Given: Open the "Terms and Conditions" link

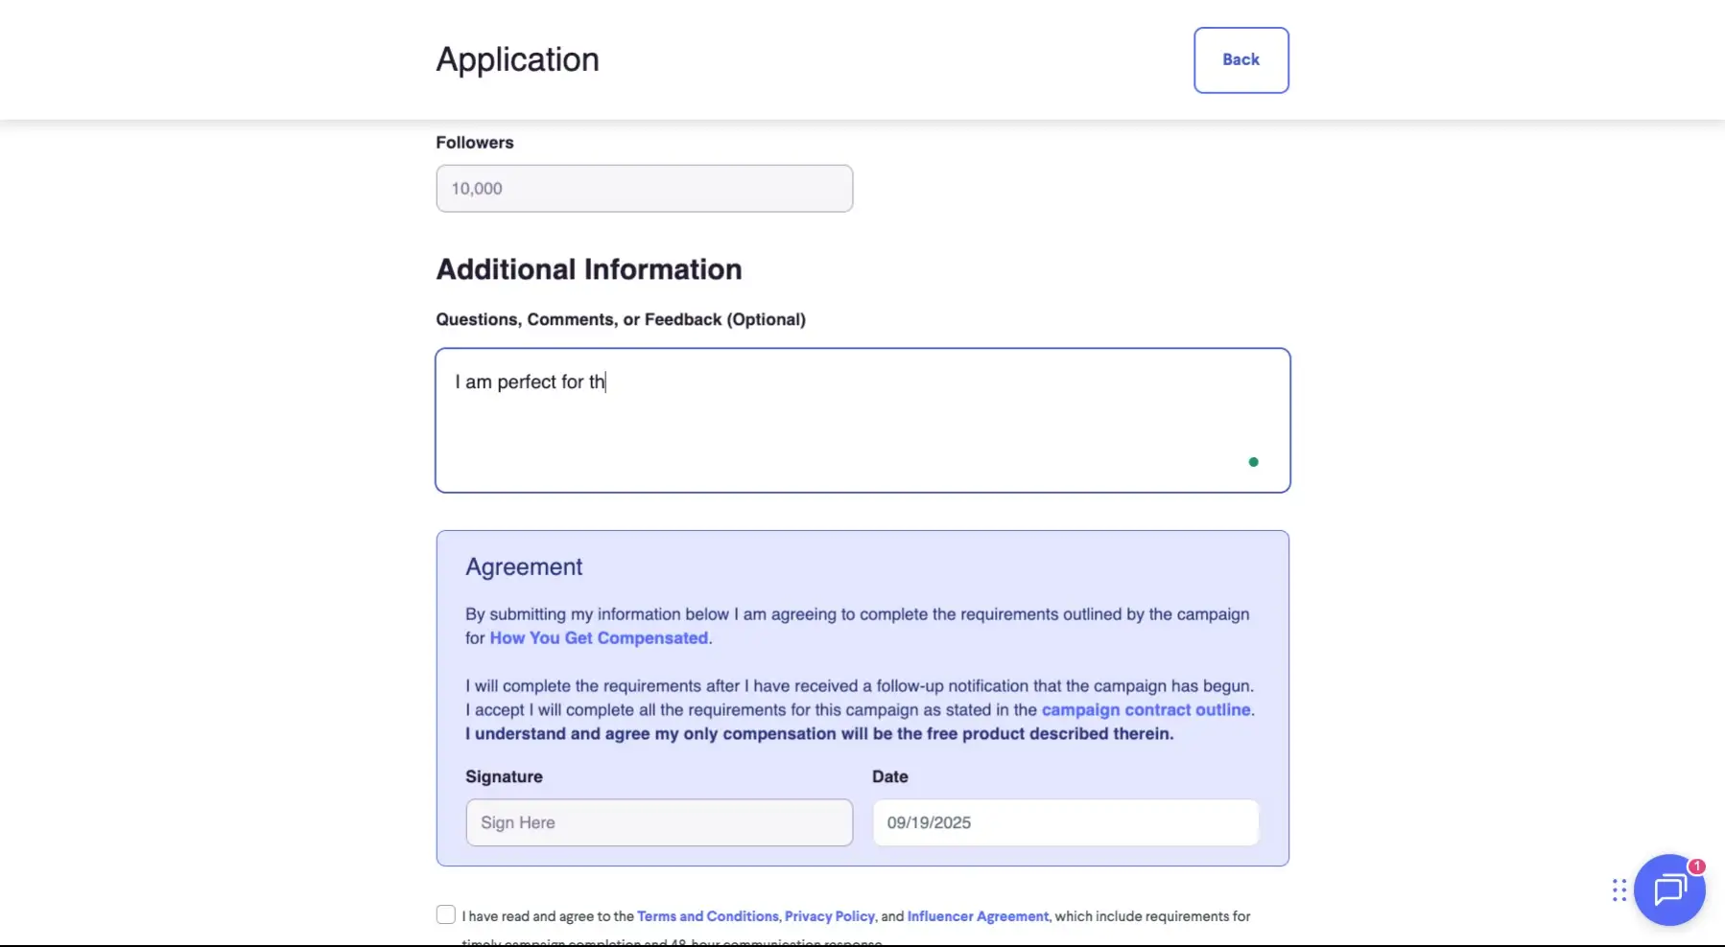Looking at the screenshot, I should tap(706, 915).
